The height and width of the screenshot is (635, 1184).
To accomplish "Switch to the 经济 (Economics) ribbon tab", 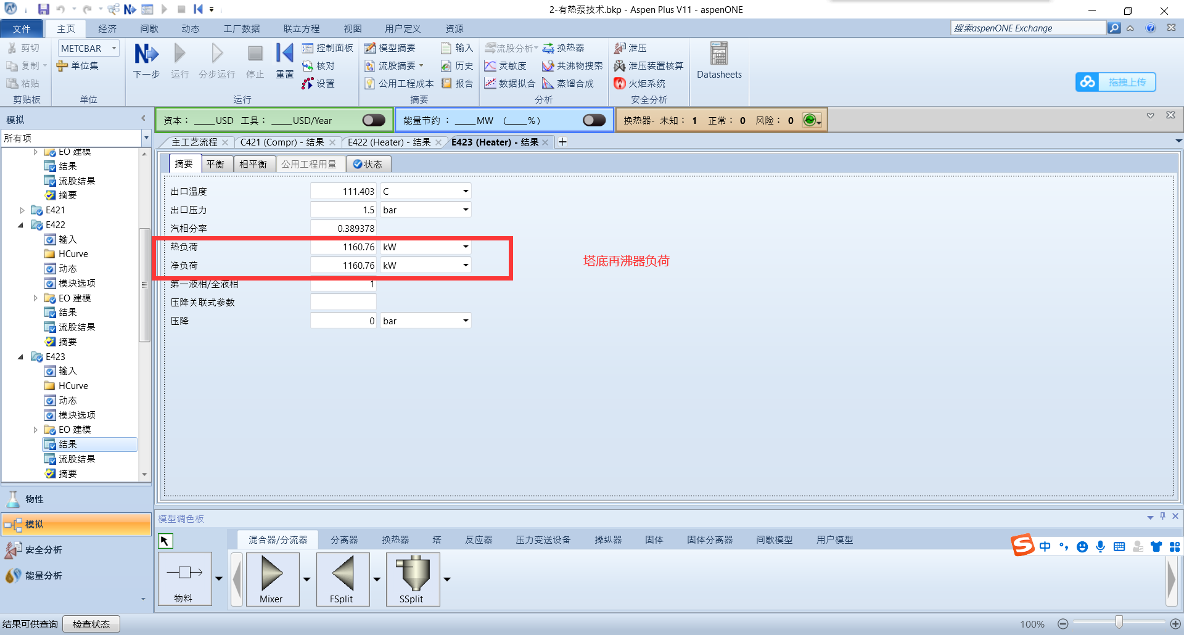I will [x=107, y=29].
